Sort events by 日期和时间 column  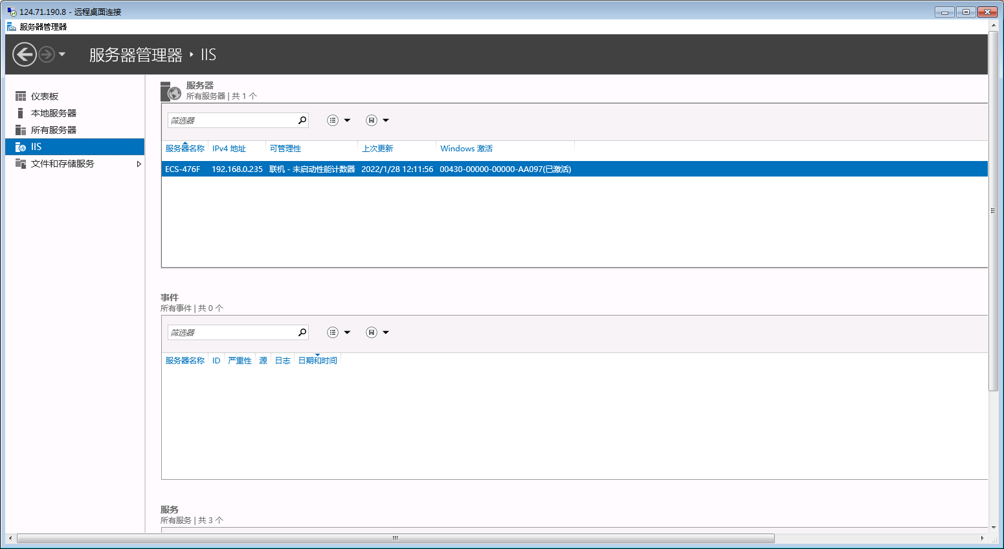click(x=317, y=361)
